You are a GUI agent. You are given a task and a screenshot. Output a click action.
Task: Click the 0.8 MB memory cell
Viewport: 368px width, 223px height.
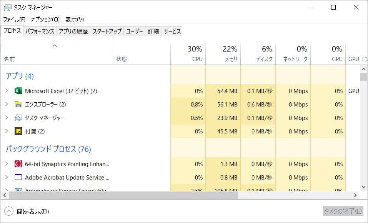[223, 177]
